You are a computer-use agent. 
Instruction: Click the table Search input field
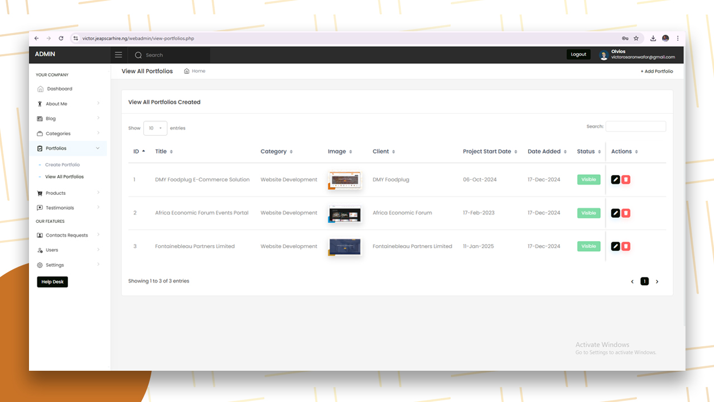click(636, 127)
